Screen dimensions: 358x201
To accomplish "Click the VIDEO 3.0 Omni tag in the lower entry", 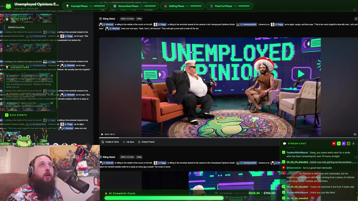I will [x=127, y=157].
